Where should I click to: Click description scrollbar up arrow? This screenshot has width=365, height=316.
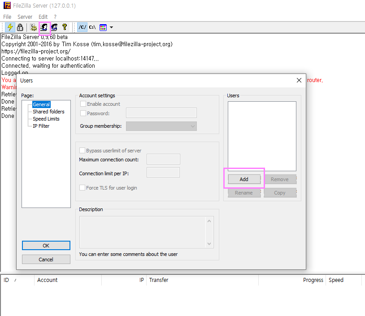tap(209, 221)
